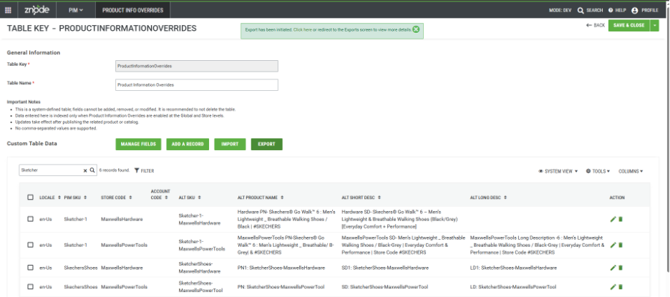
Task: Click the Znode logo
Action: coord(37,10)
